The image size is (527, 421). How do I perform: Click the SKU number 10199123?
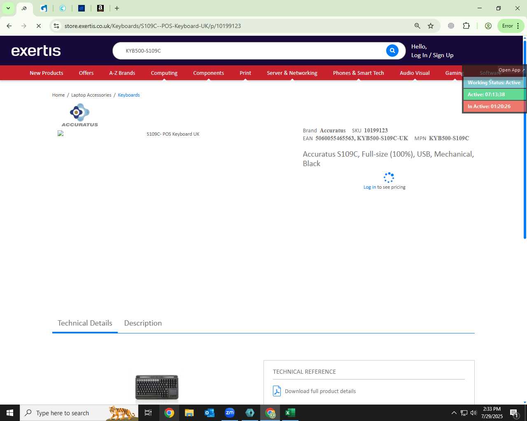[x=376, y=130]
